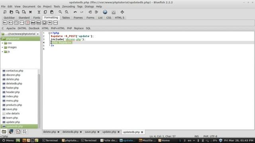Click the Redo arrow icon
The height and width of the screenshot is (143, 255).
point(81,12)
